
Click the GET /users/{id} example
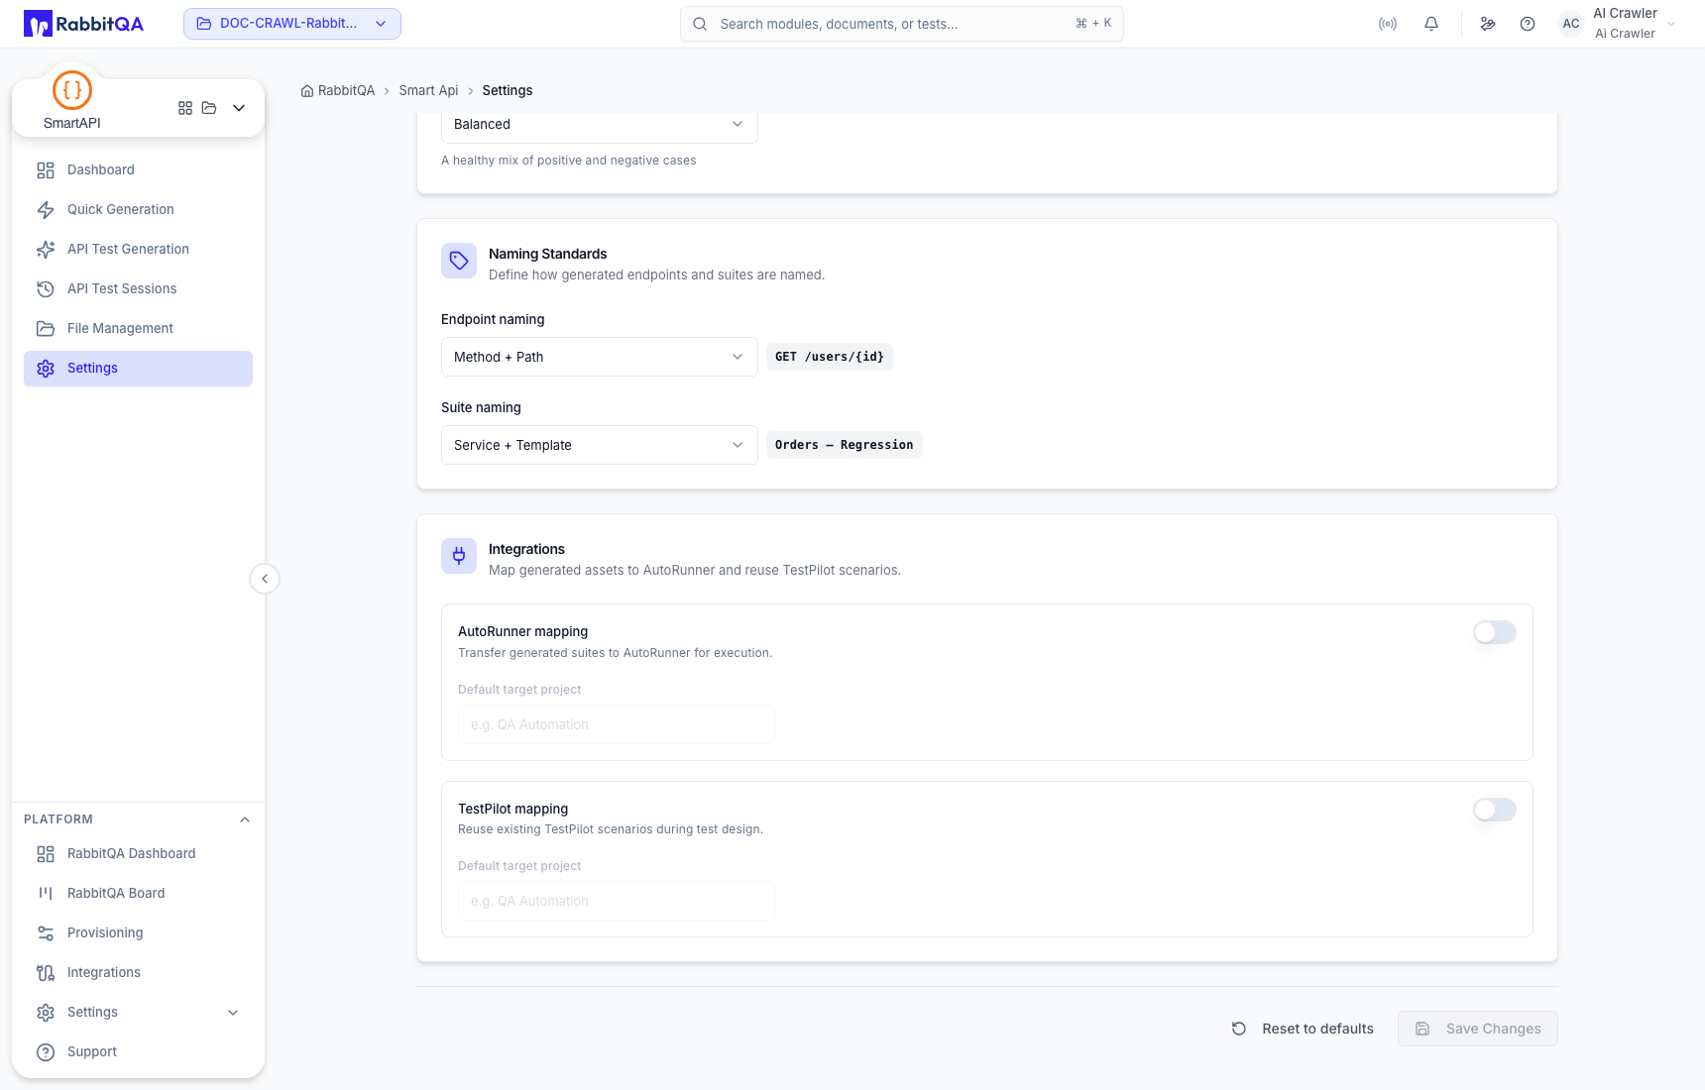[x=830, y=357]
